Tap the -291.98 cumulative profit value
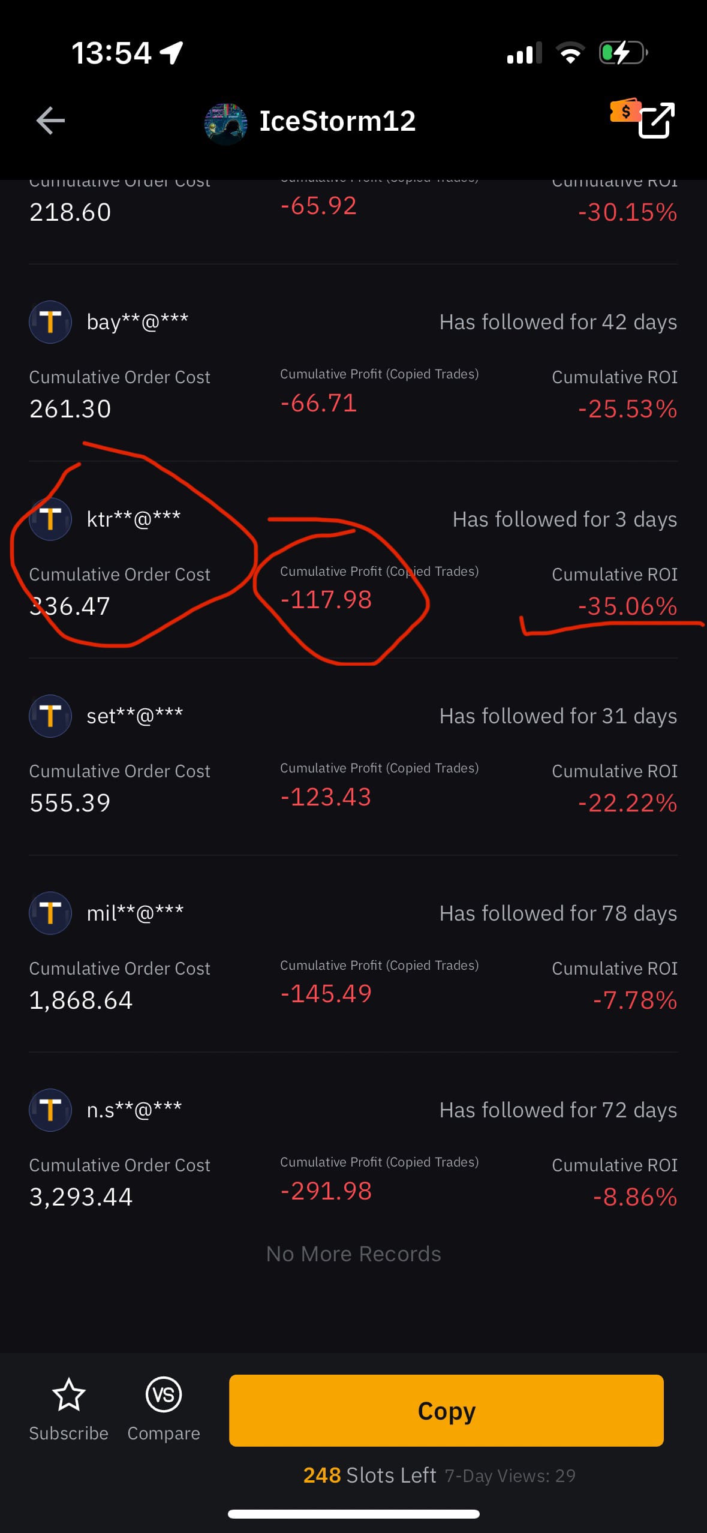Viewport: 707px width, 1533px height. [326, 1191]
